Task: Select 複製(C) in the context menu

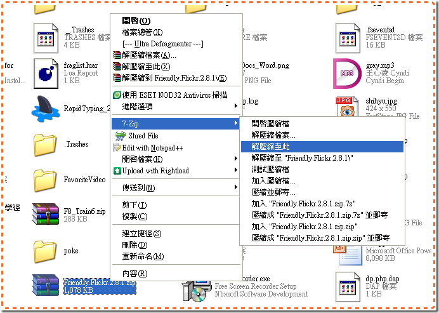Action: [x=176, y=216]
